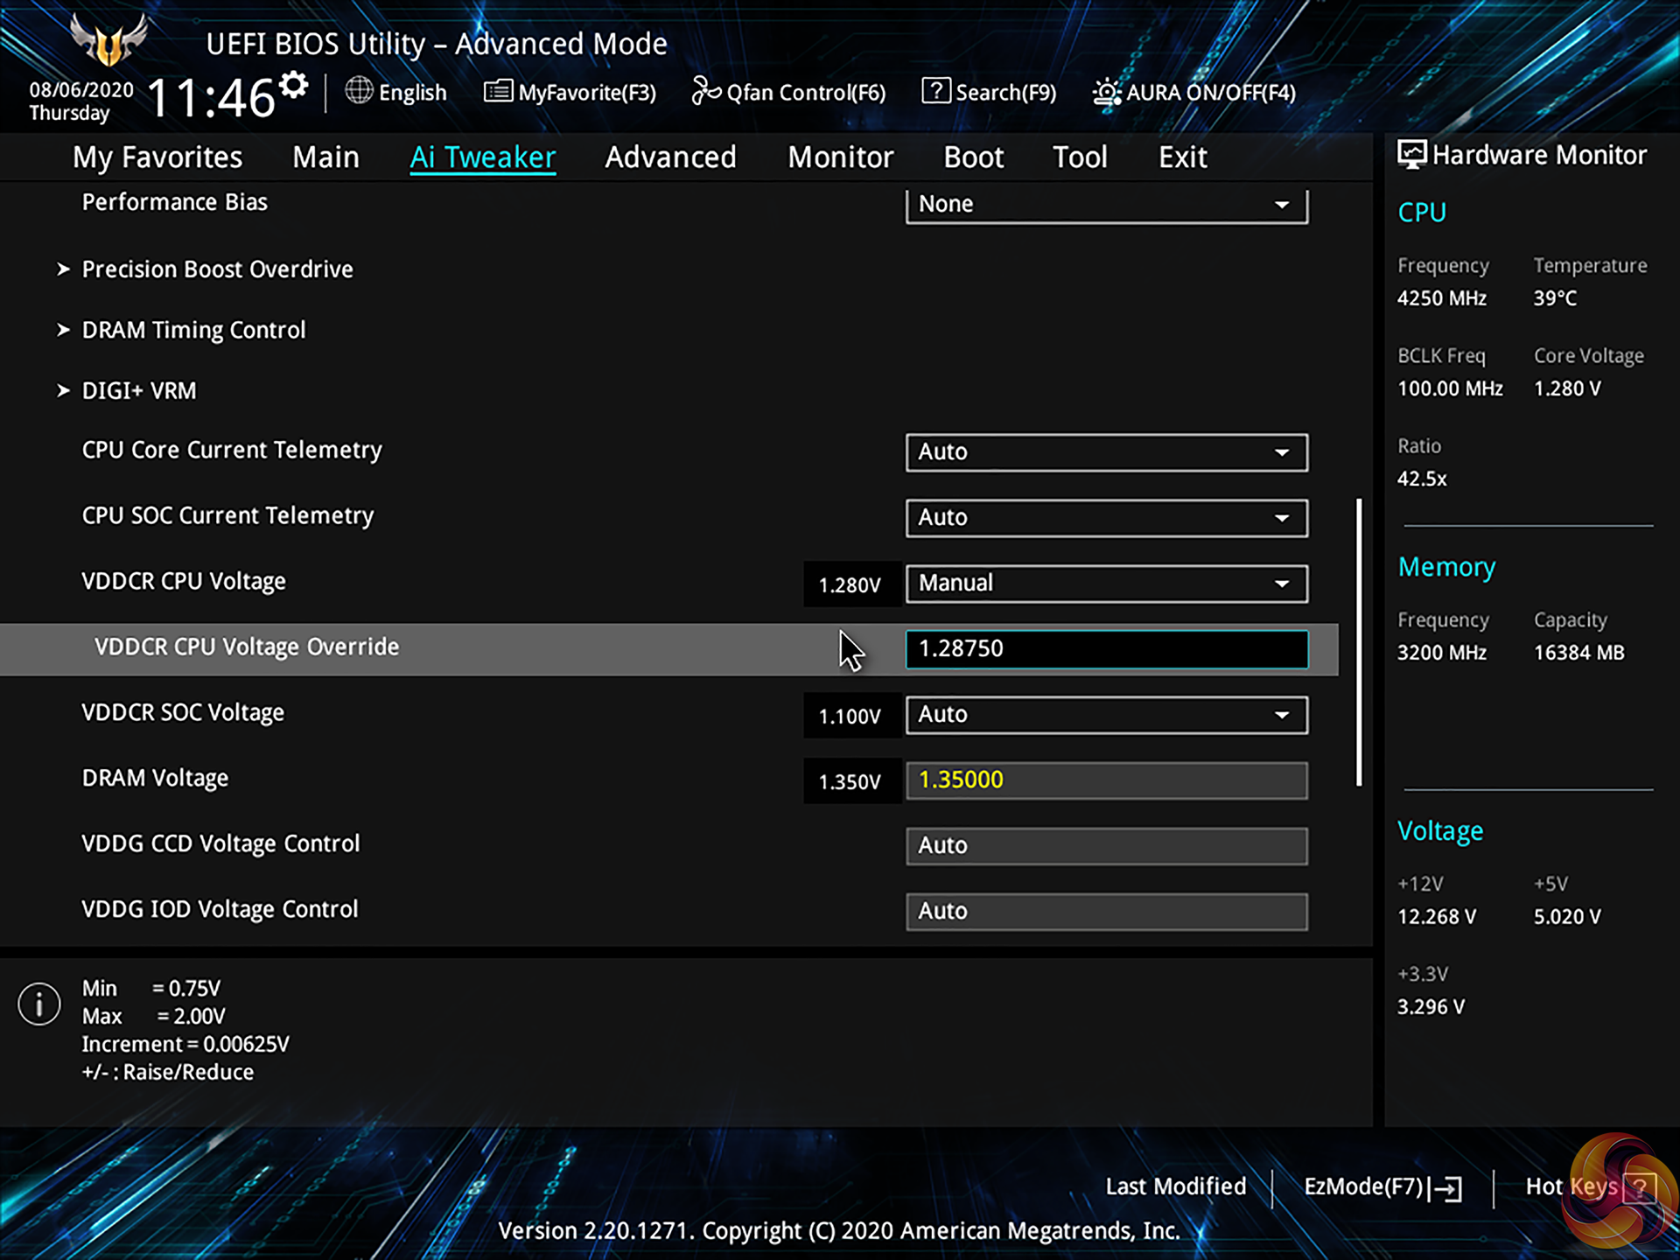Open Qfan Control fan icon
This screenshot has width=1680, height=1260.
[705, 90]
